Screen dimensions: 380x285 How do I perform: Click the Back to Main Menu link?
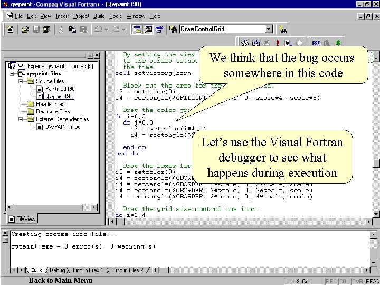[61, 280]
